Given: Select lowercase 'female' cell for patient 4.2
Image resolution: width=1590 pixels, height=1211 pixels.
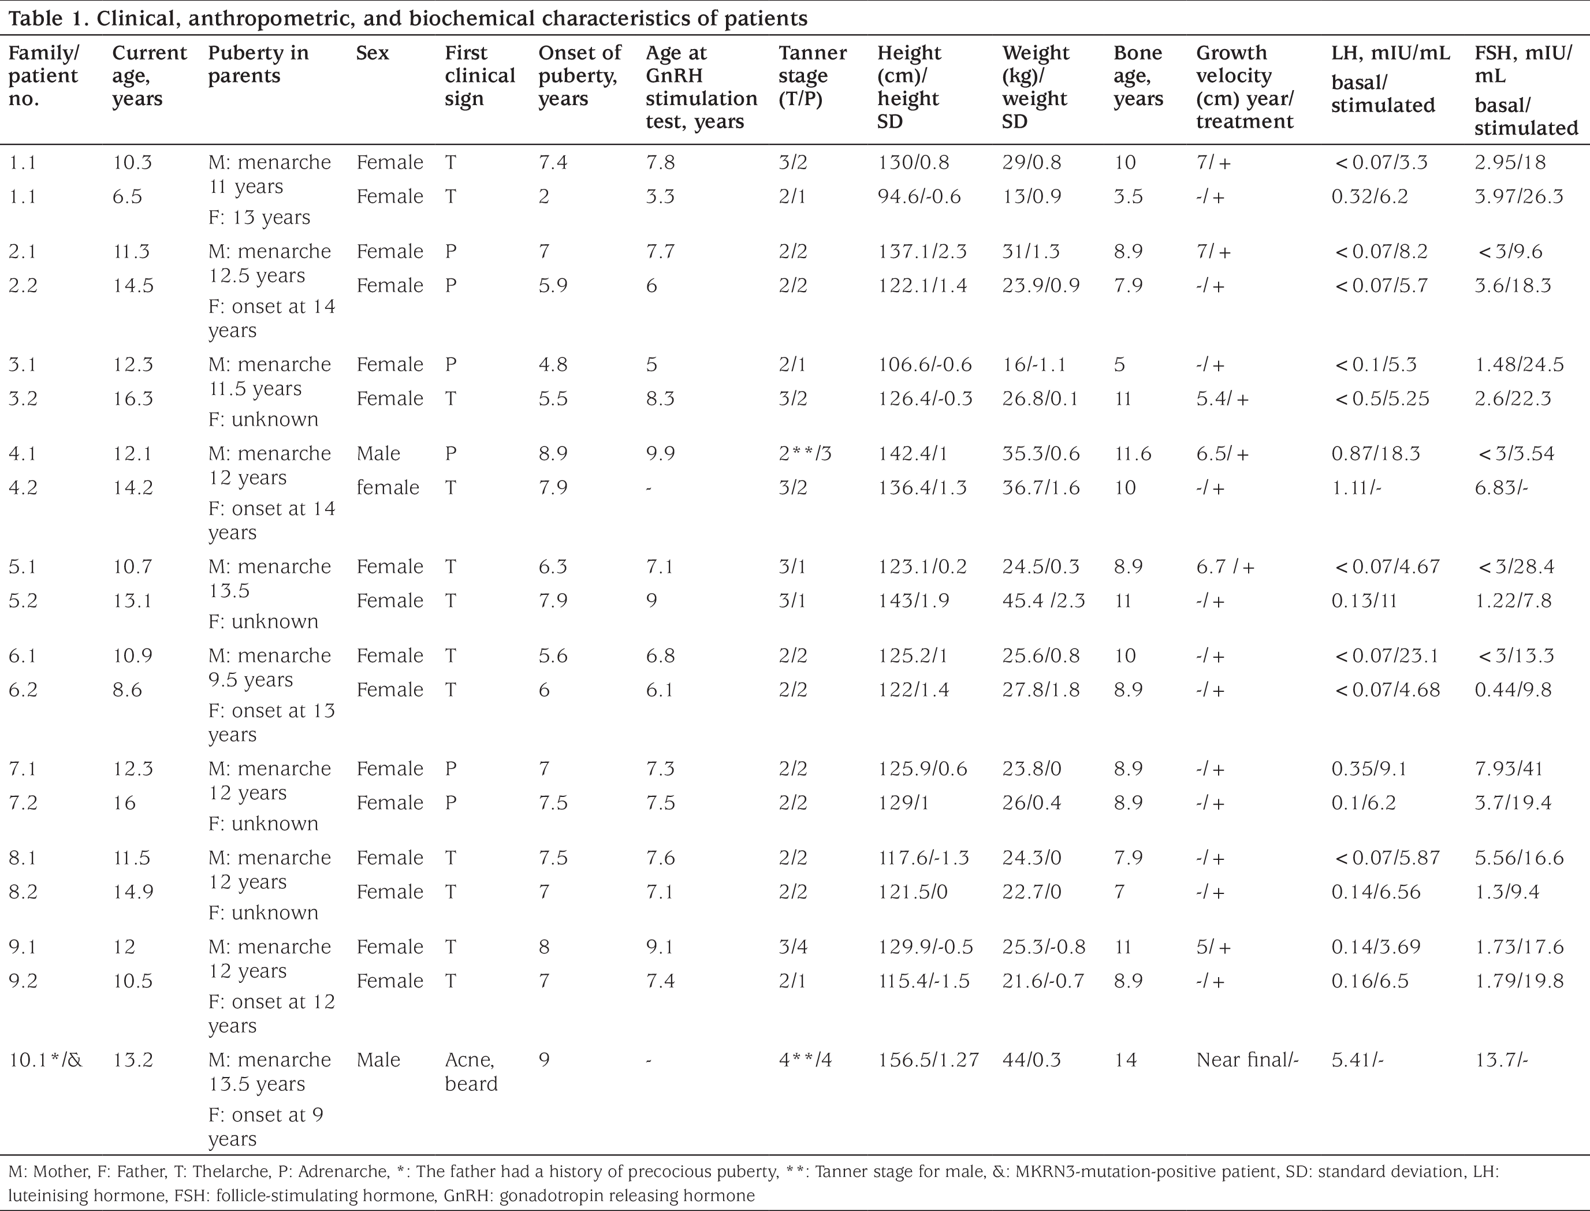Looking at the screenshot, I should (x=387, y=488).
